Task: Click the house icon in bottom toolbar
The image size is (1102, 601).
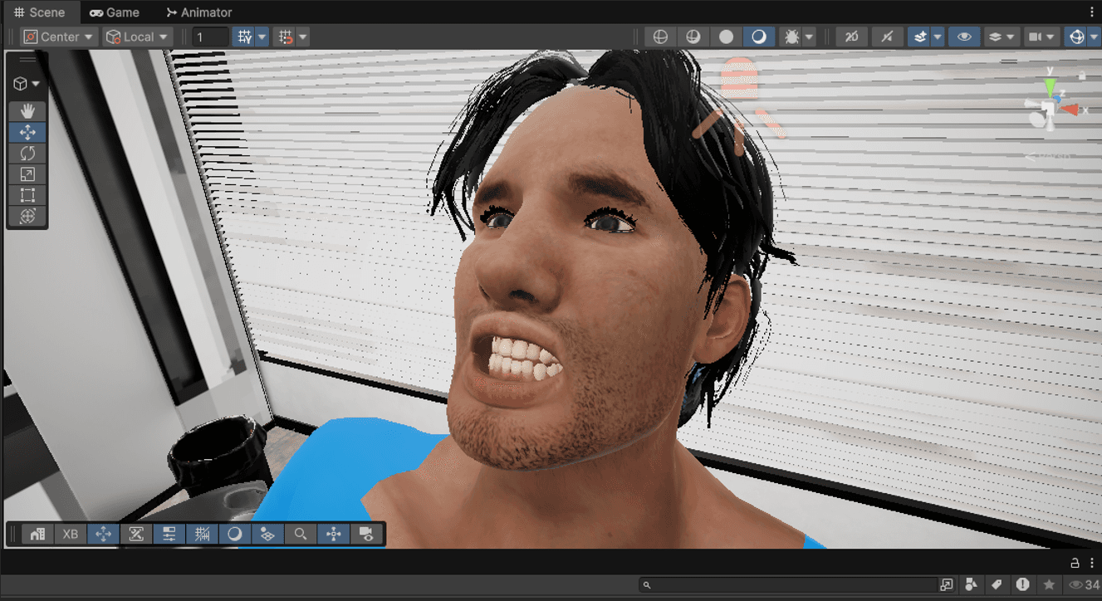Action: click(x=37, y=534)
